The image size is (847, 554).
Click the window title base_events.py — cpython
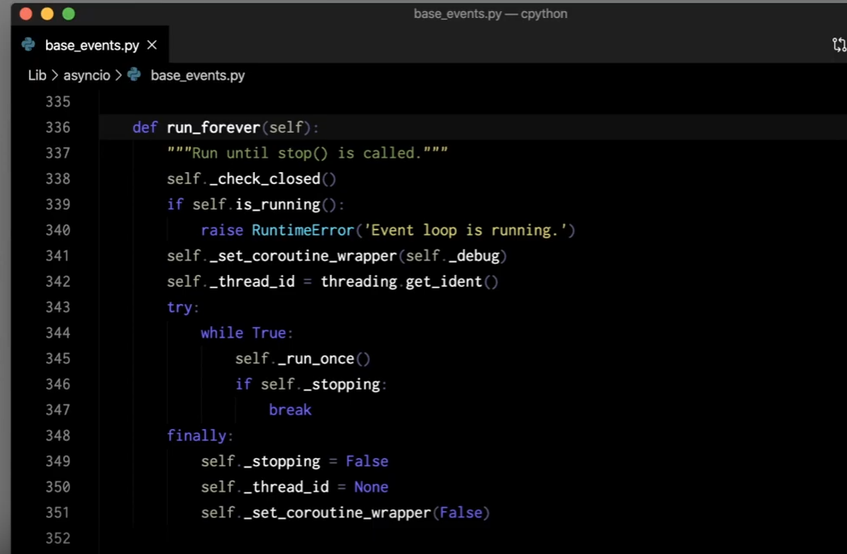[x=490, y=14]
